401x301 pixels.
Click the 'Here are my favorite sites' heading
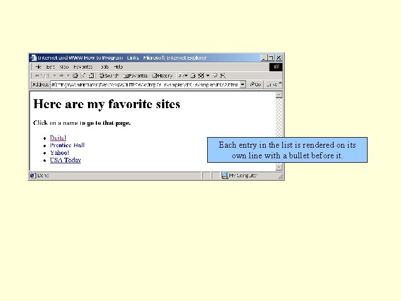click(x=106, y=104)
